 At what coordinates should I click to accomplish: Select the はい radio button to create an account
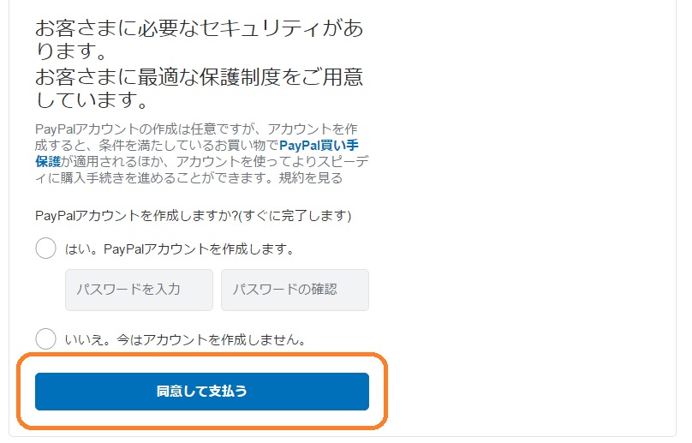click(45, 248)
